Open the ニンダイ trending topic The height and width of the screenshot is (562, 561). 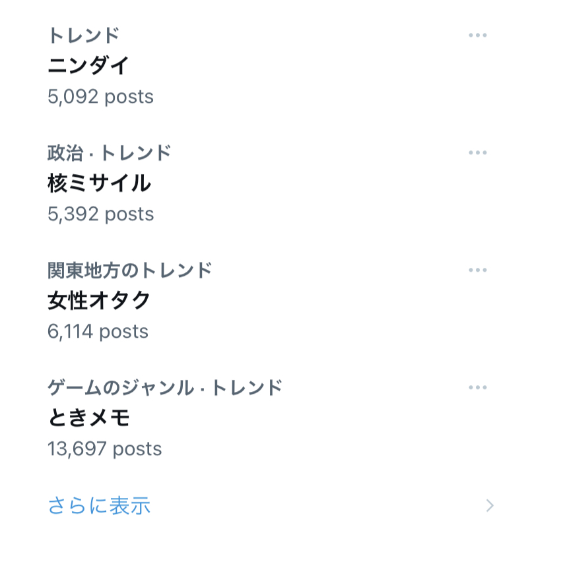[88, 66]
